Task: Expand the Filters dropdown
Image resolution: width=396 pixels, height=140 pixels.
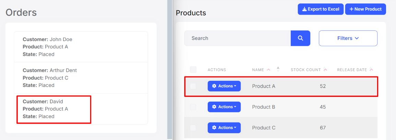Action: [348, 38]
